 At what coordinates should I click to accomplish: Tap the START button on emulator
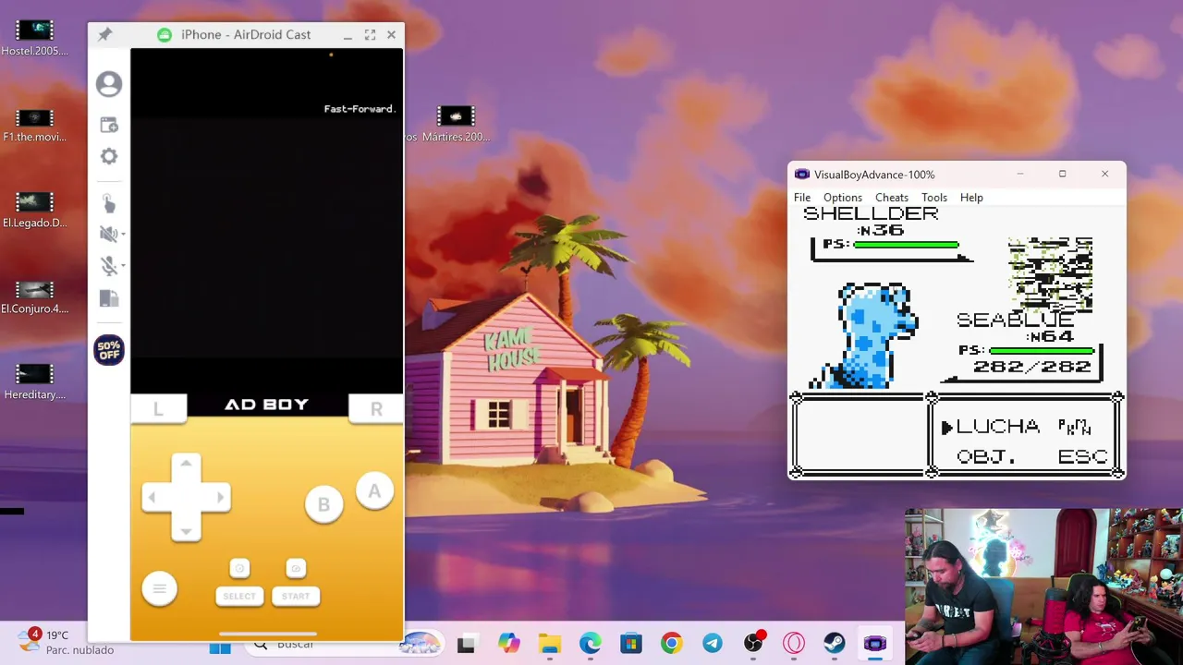pyautogui.click(x=296, y=596)
